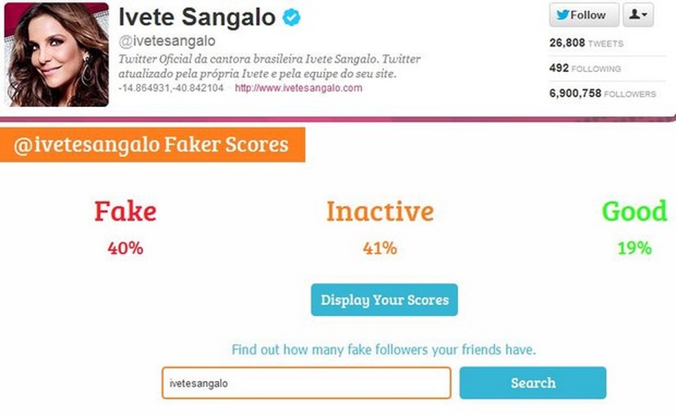Open the dropdown arrow beside the person icon
Image resolution: width=676 pixels, height=414 pixels.
646,14
